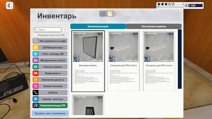Image resolution: width=212 pixels, height=119 pixels.
Task: Click the filter funnel icon
Action: (x=65, y=30)
